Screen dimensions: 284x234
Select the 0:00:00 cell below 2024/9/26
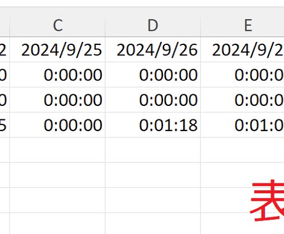[153, 75]
